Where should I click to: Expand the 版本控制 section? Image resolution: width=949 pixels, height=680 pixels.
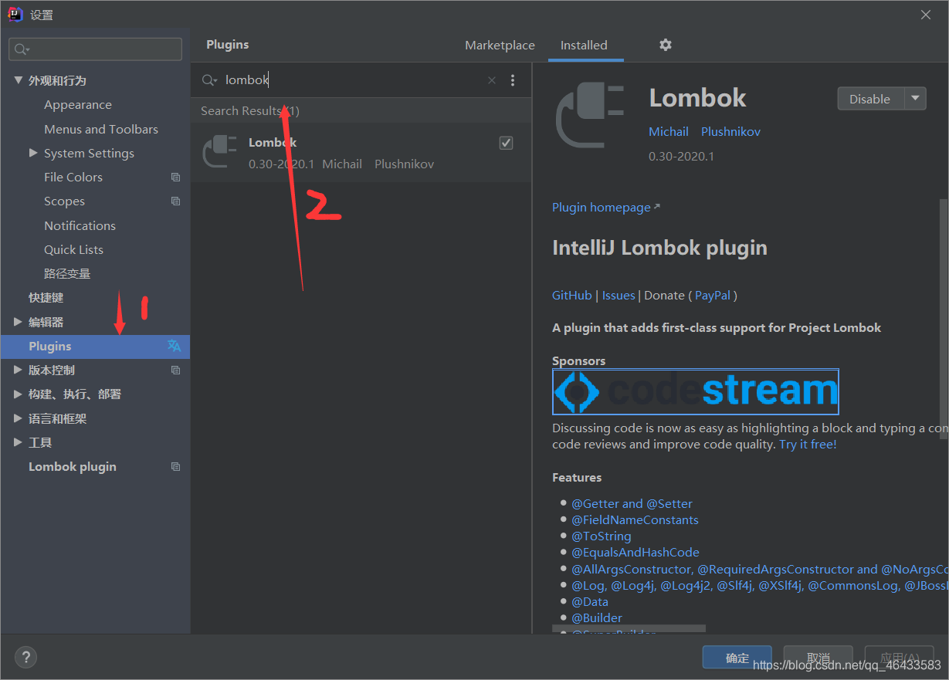[x=19, y=370]
